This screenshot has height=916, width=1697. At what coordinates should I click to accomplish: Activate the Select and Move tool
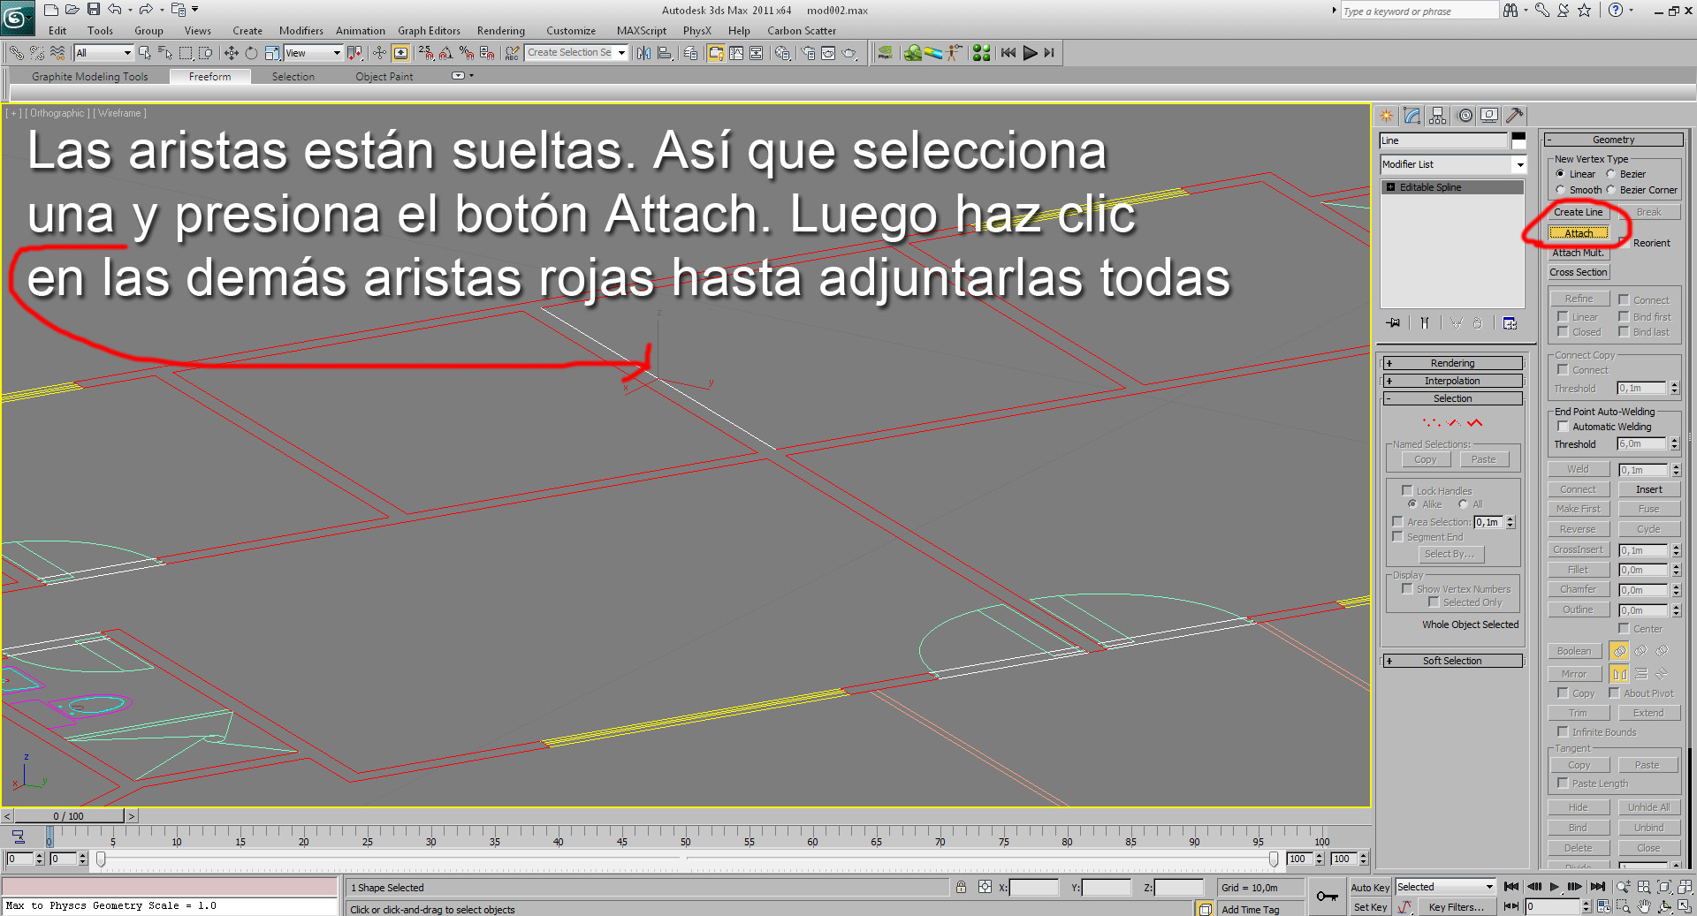click(x=231, y=53)
